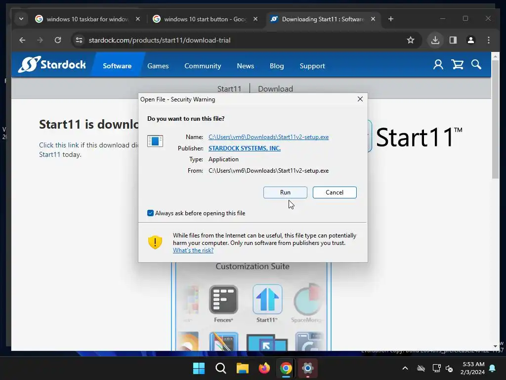The width and height of the screenshot is (506, 380).
Task: Close the Security Warning dialog with X
Action: (360, 99)
